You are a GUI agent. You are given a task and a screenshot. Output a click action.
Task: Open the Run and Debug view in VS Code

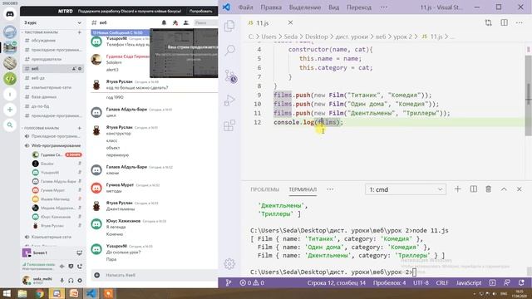click(229, 100)
